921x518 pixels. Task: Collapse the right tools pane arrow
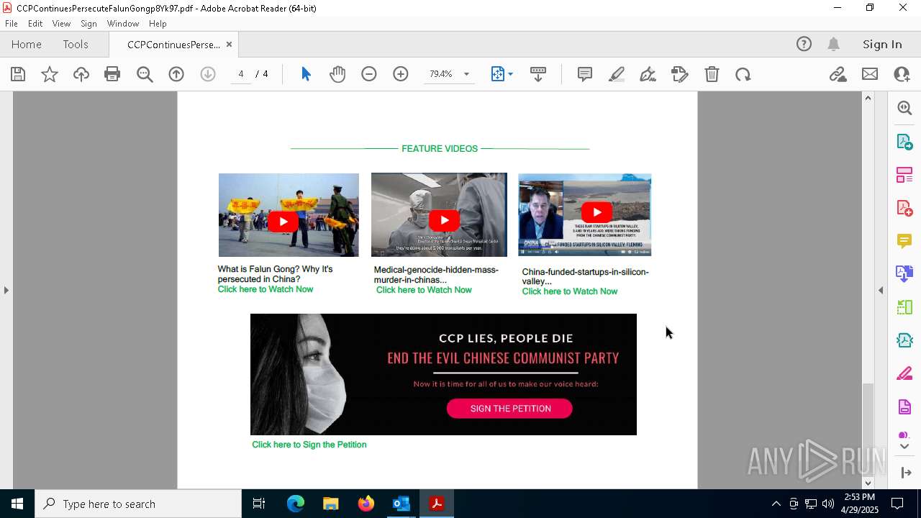click(x=881, y=290)
